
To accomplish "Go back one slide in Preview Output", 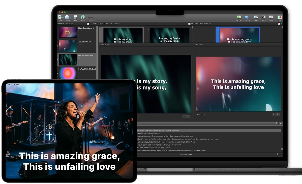I will 184,116.
